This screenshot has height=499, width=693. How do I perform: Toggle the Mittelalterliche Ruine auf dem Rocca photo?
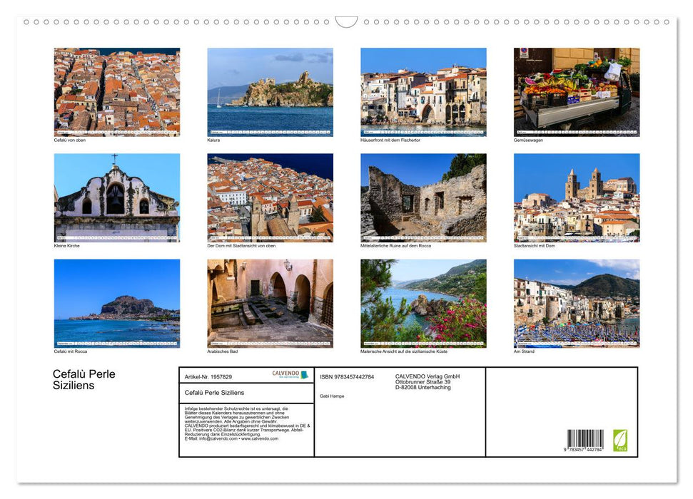423,196
